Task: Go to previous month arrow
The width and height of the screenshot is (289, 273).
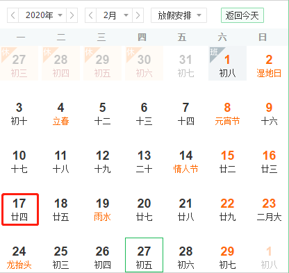Action: pos(91,15)
